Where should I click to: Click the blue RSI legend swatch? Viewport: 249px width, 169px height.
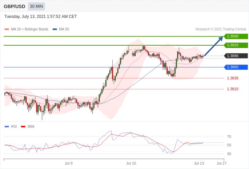[x=7, y=127]
